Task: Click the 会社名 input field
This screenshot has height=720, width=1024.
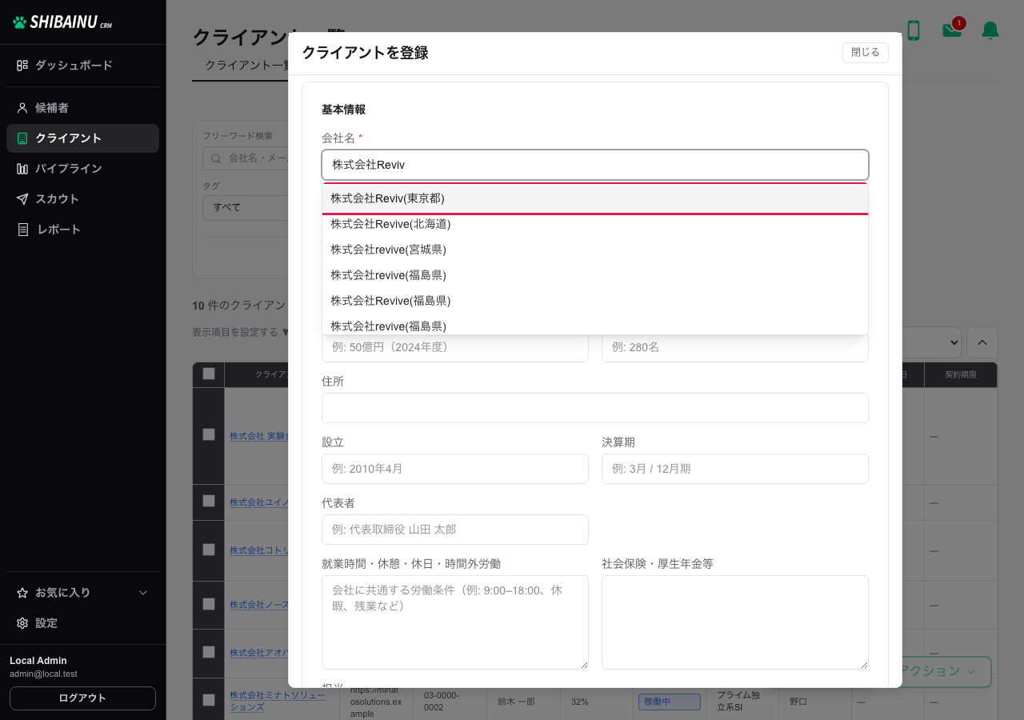Action: pyautogui.click(x=594, y=165)
